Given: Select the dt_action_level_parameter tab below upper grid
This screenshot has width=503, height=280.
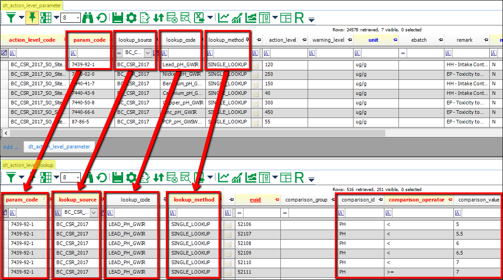Looking at the screenshot, I should point(59,147).
